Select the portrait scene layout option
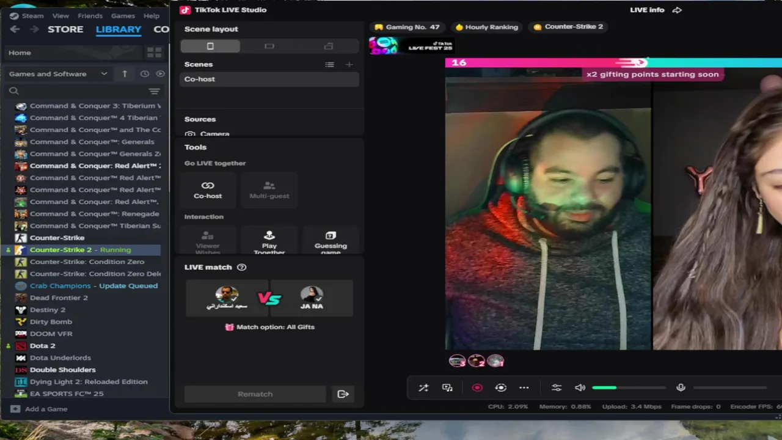 tap(210, 46)
